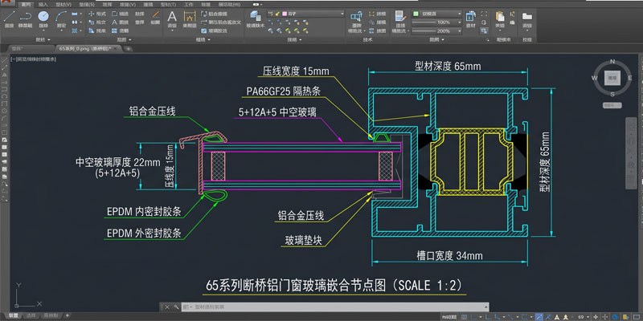
Task: Switch to the 工作 ribbon tab
Action: point(189,5)
